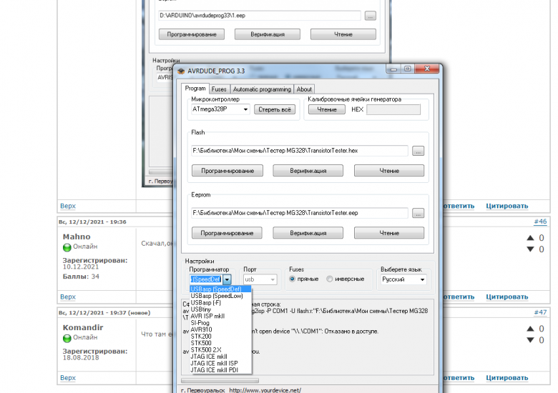The width and height of the screenshot is (558, 393).
Task: Click eep path field in background window
Action: coord(260,16)
